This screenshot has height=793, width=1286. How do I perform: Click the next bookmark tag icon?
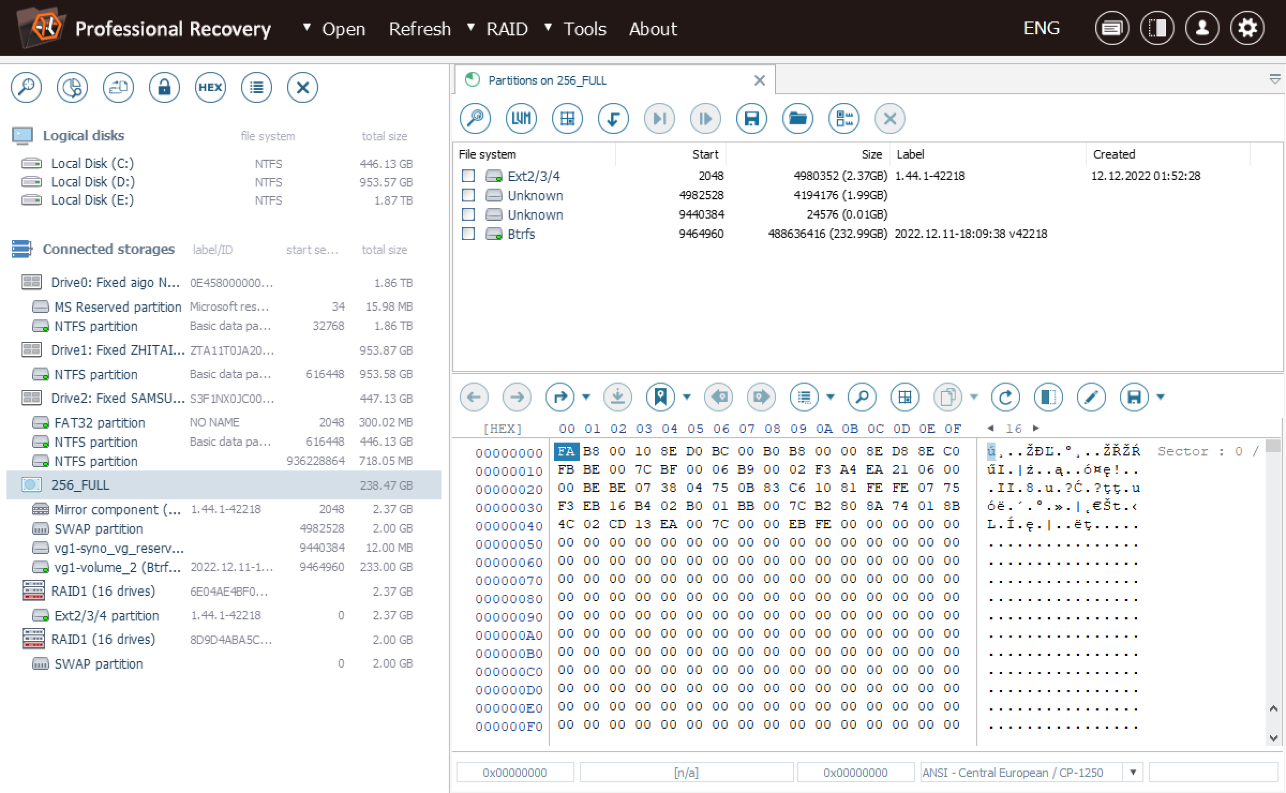[761, 397]
